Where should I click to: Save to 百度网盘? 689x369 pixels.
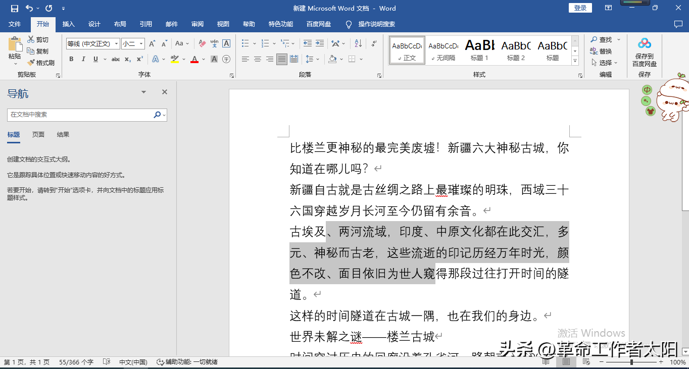coord(645,52)
